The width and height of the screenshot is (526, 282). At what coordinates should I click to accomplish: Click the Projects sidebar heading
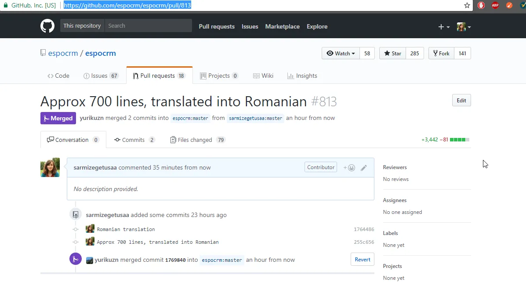coord(392,266)
